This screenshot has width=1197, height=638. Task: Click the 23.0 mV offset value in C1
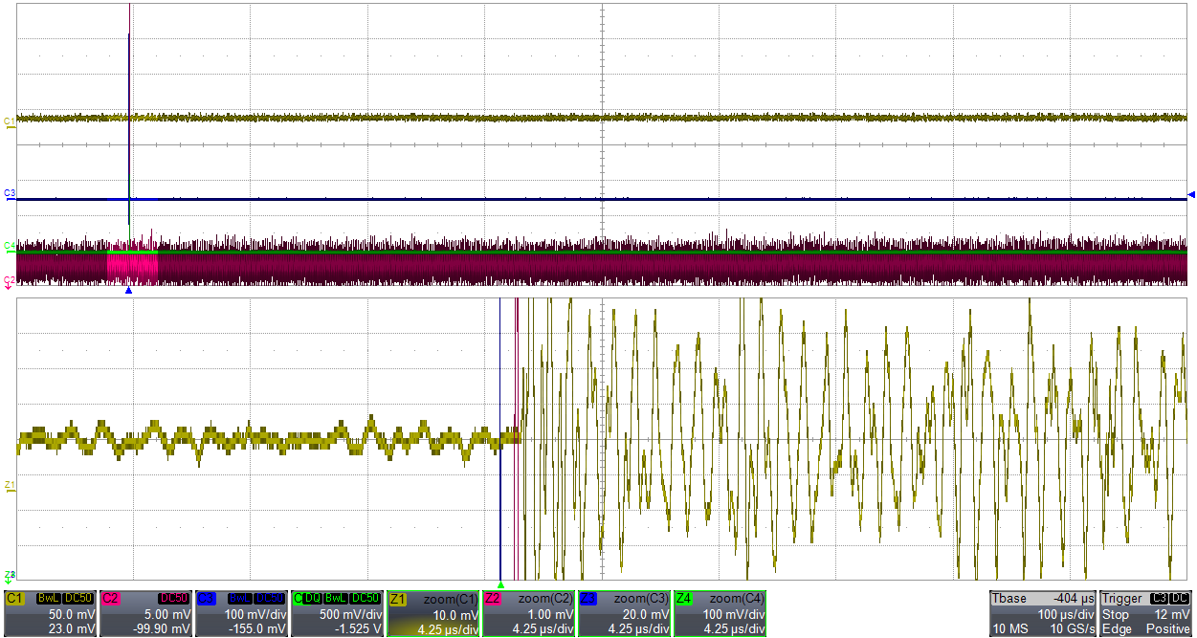click(x=72, y=628)
